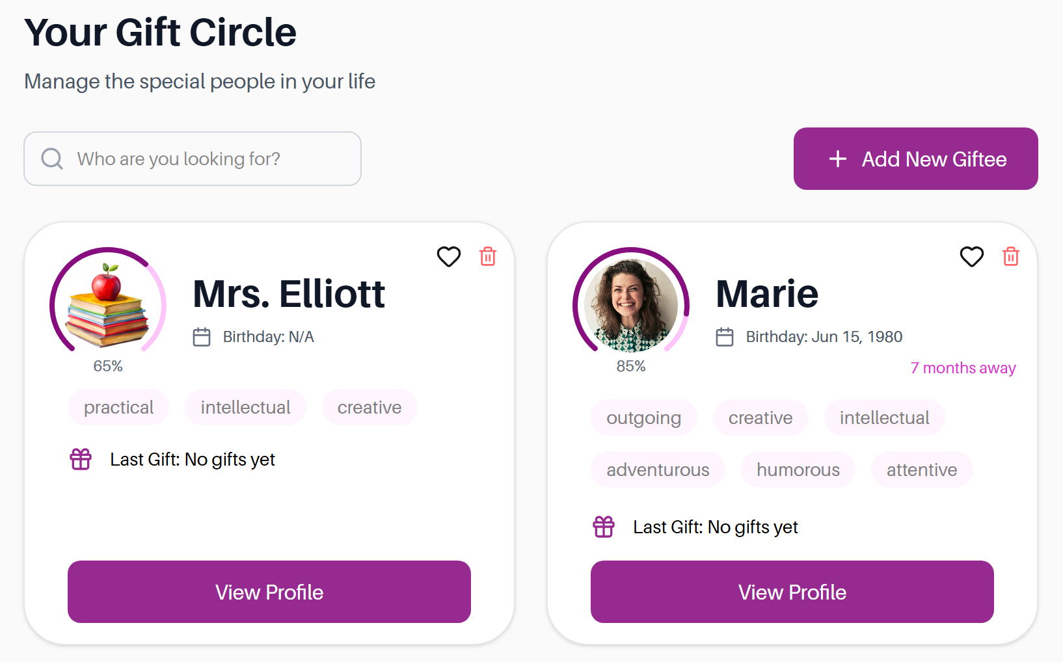This screenshot has width=1063, height=662.
Task: Favorite Marie using the heart icon
Action: point(971,257)
